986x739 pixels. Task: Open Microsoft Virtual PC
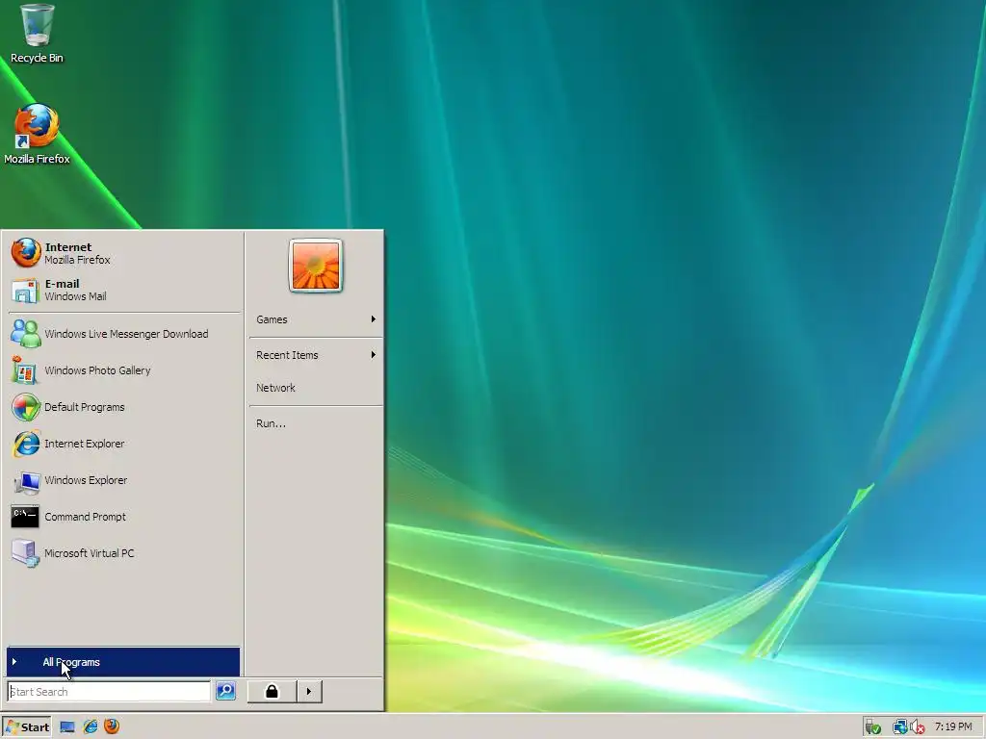point(124,553)
